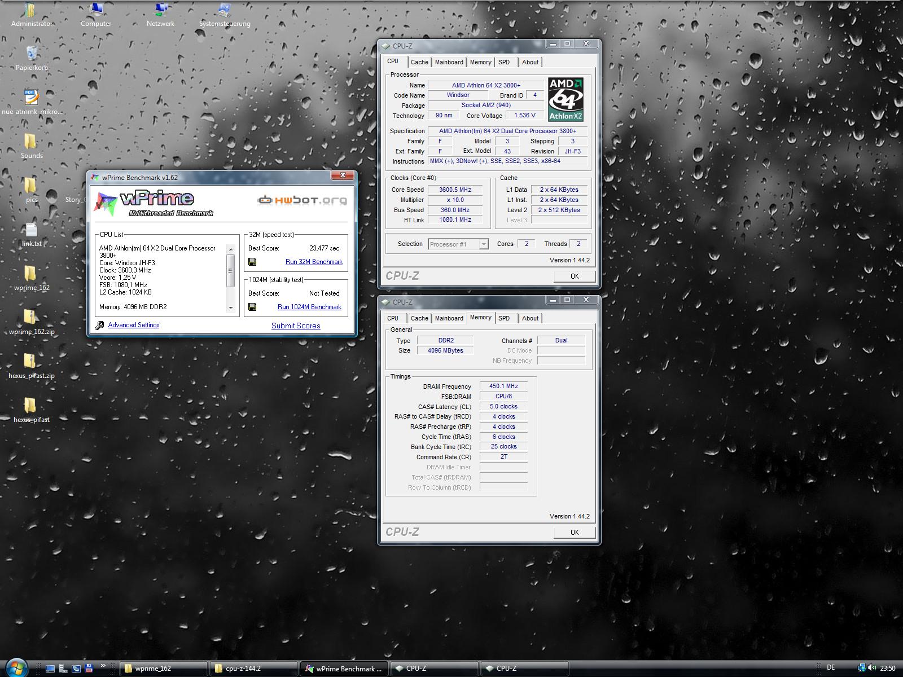Click the Submit Scores link
The height and width of the screenshot is (677, 903).
pyautogui.click(x=296, y=326)
